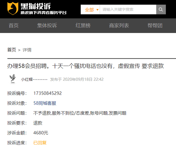Focus the keyword search input field
Screen dimensions: 176x150
(x=128, y=9)
